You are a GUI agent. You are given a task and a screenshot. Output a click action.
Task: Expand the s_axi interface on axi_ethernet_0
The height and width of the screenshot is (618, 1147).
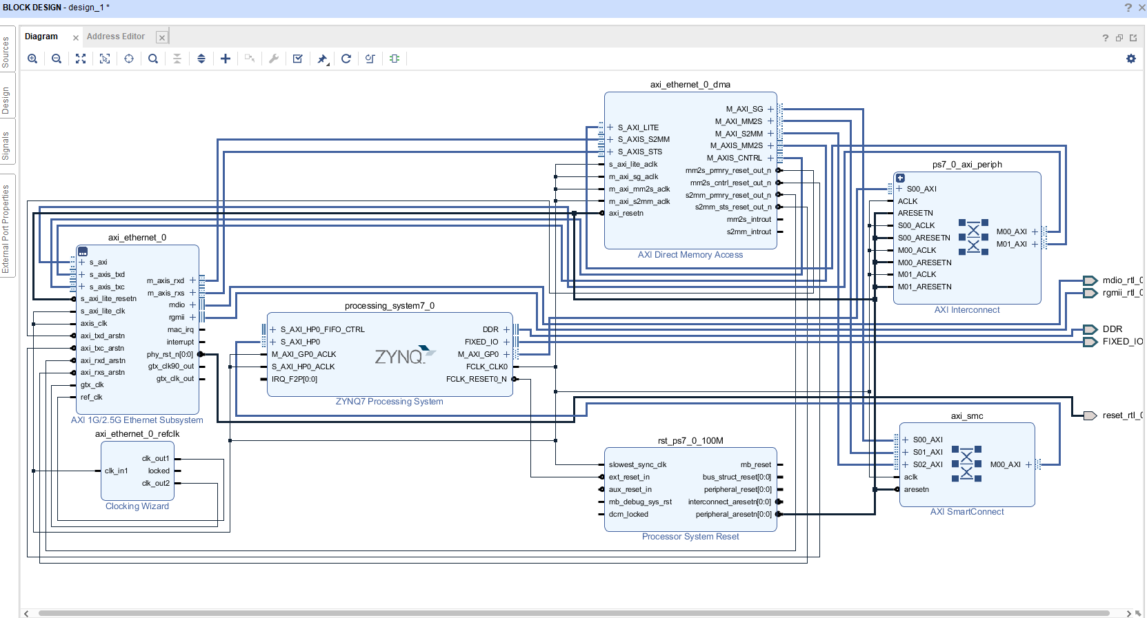pos(82,262)
